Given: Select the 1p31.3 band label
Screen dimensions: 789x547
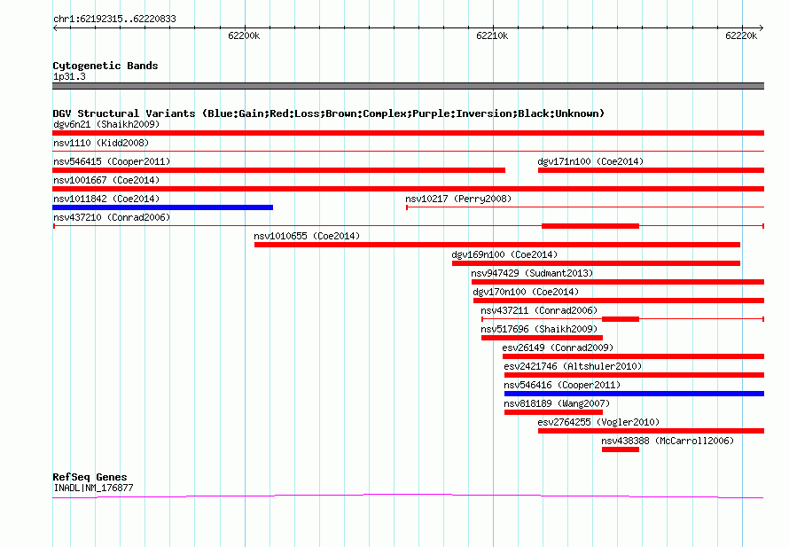Looking at the screenshot, I should pyautogui.click(x=69, y=76).
